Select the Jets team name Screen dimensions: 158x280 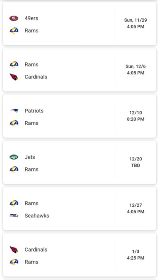(30, 157)
